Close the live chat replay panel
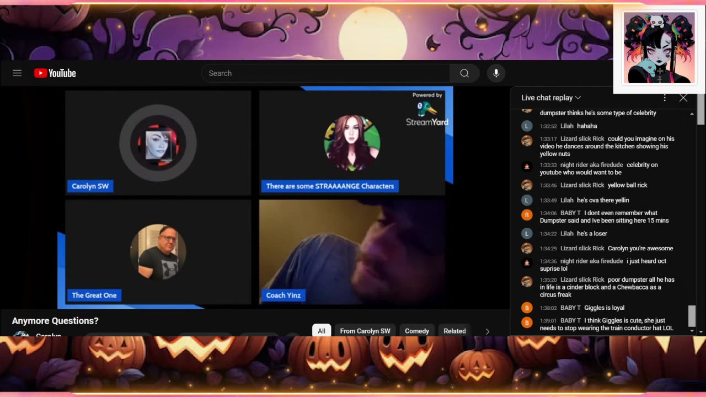Image resolution: width=706 pixels, height=397 pixels. click(683, 98)
